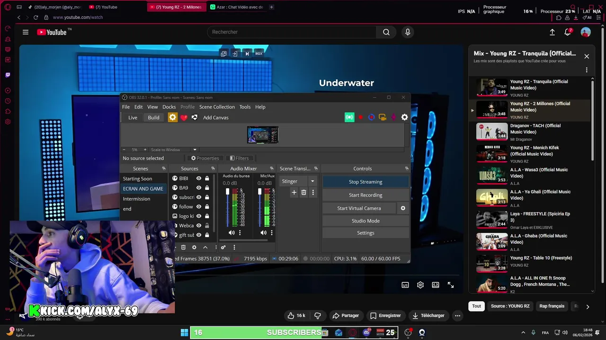Open advanced audio properties gears icon
This screenshot has width=606, height=340.
pyautogui.click(x=223, y=247)
